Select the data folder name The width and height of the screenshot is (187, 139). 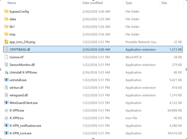pos(13,19)
